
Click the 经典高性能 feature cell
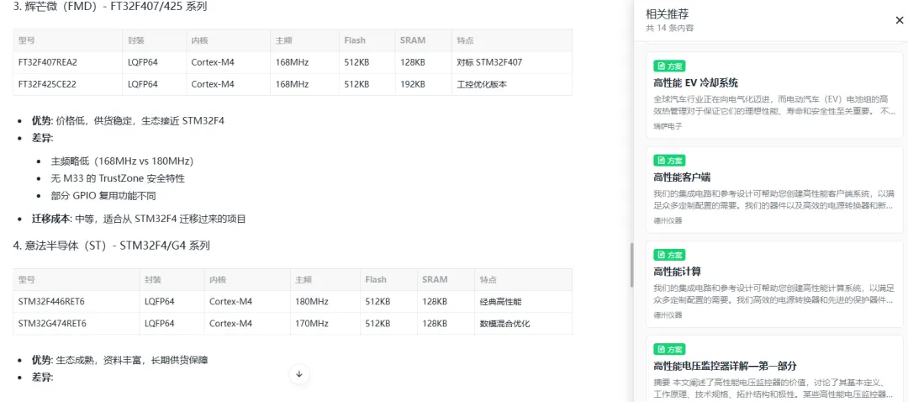click(x=524, y=301)
